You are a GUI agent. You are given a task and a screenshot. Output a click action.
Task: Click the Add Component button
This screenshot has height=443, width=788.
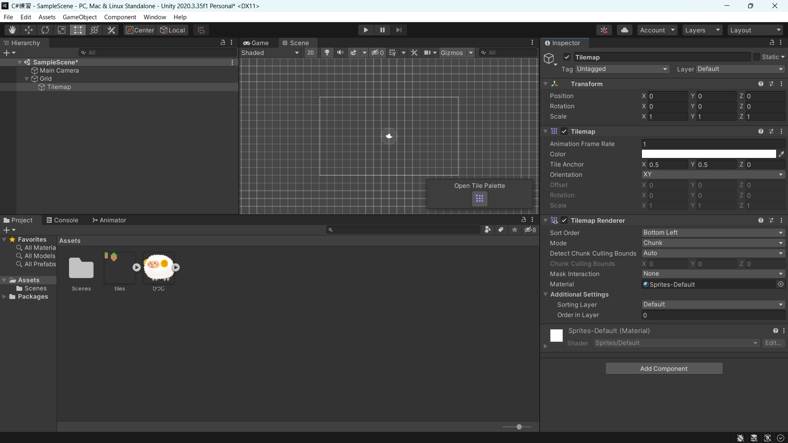[664, 368]
